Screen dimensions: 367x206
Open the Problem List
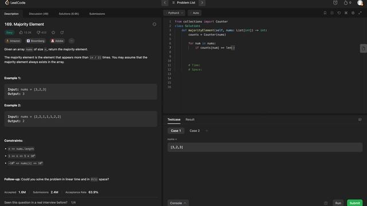(183, 3)
